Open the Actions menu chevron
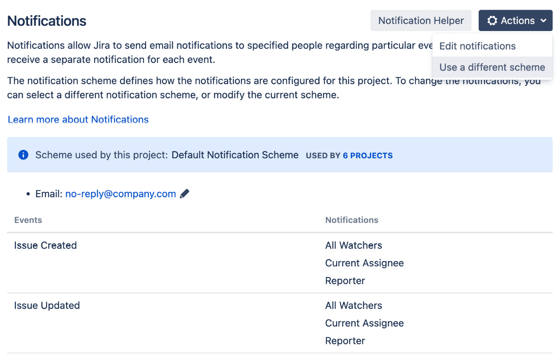This screenshot has width=559, height=359. (544, 20)
